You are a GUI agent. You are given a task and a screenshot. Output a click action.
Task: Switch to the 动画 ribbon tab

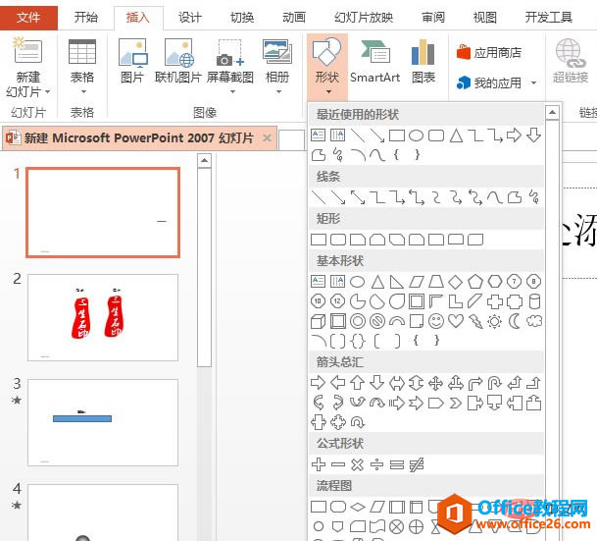point(293,17)
